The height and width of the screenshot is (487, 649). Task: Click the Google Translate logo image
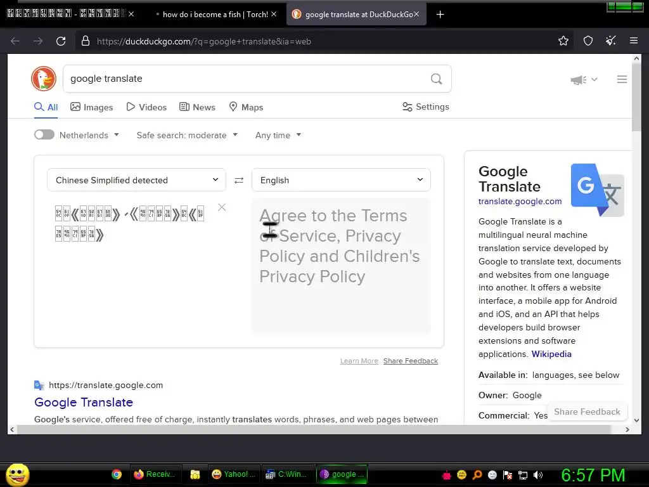click(597, 190)
